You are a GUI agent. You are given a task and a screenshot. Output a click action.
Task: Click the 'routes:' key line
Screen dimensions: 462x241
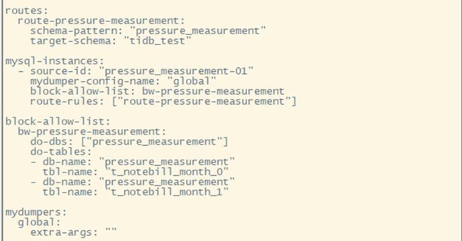click(x=27, y=11)
